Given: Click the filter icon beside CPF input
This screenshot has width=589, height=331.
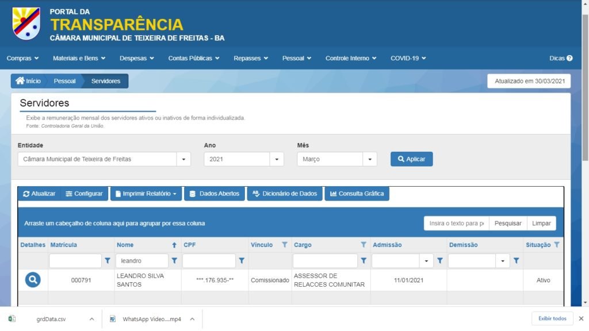Looking at the screenshot, I should click(242, 261).
